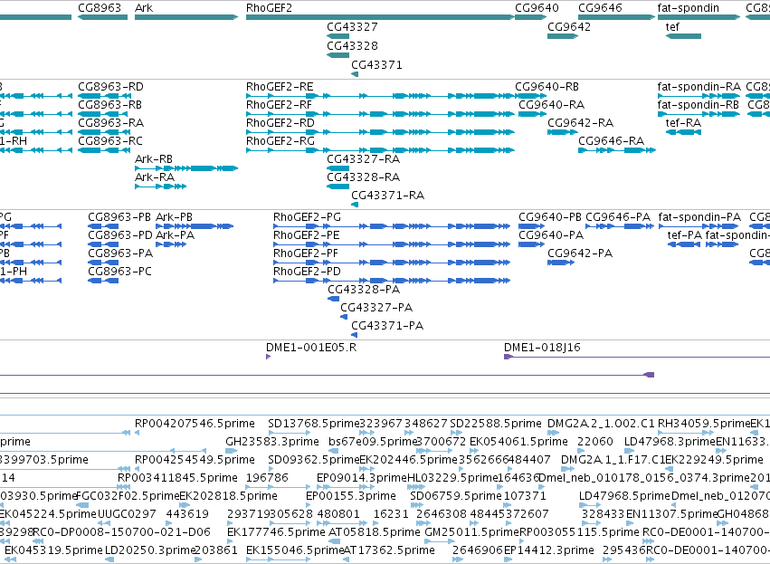Open EST EP00155.3prime

[x=351, y=496]
